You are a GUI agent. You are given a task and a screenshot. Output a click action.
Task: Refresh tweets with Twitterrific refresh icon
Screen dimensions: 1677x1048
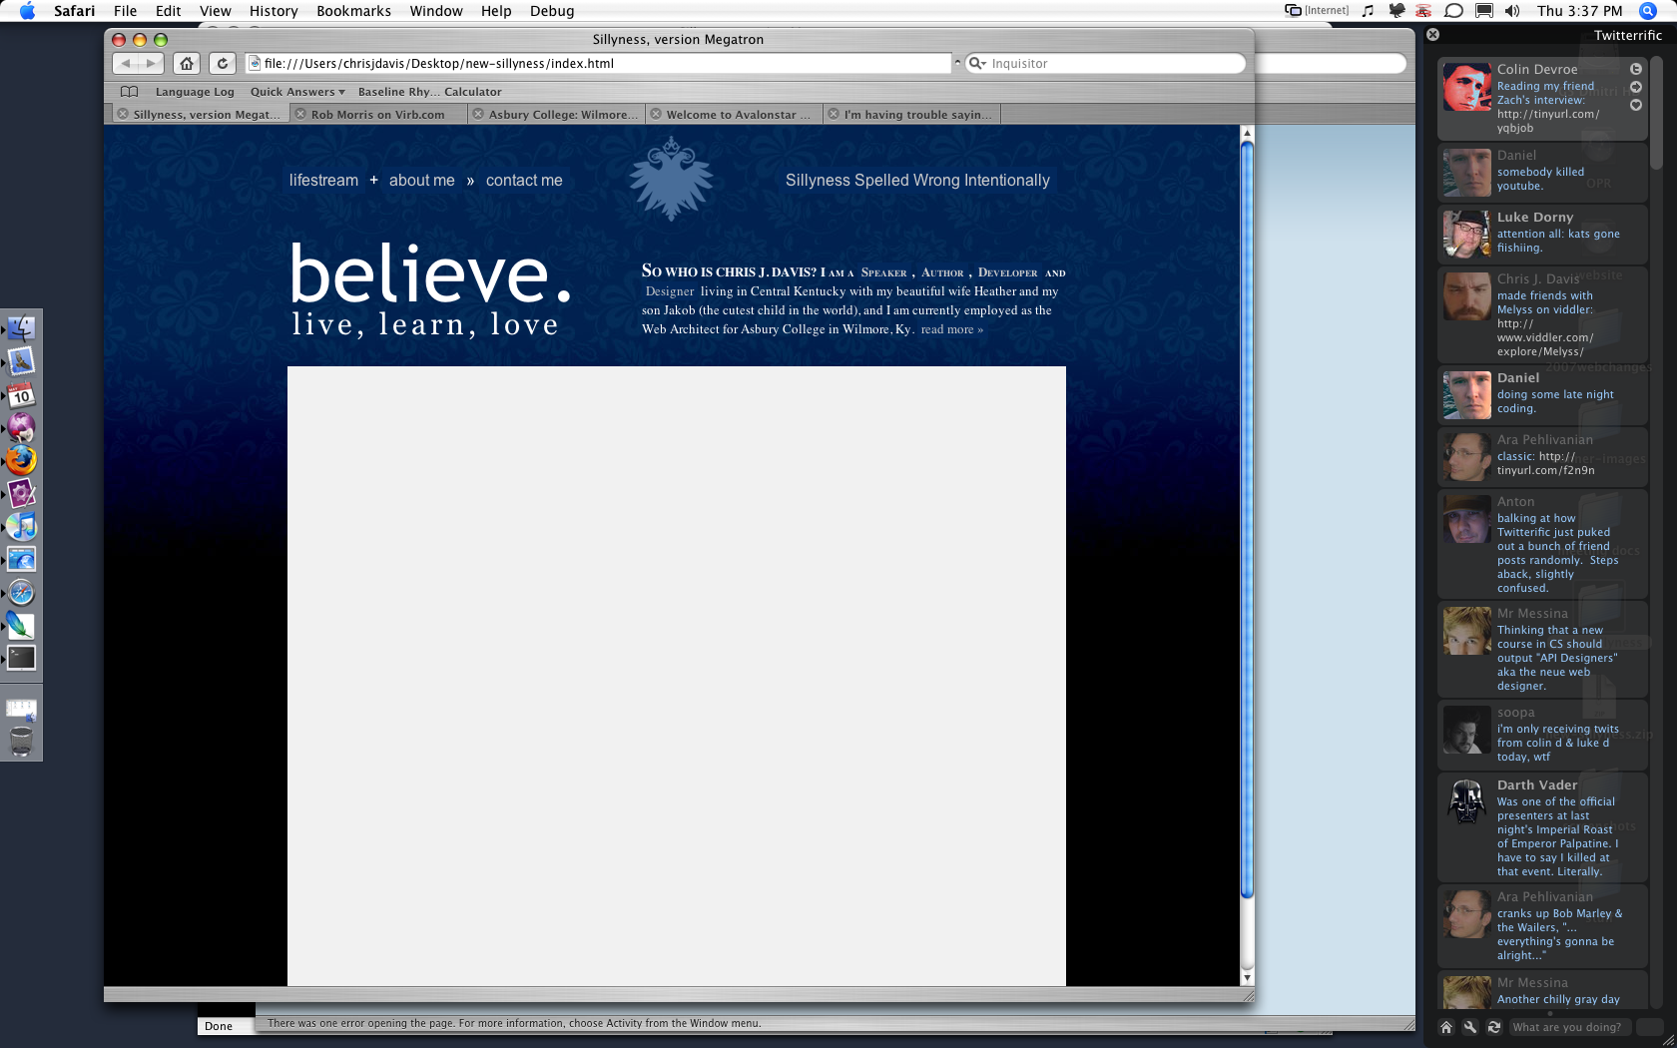(x=1494, y=1027)
